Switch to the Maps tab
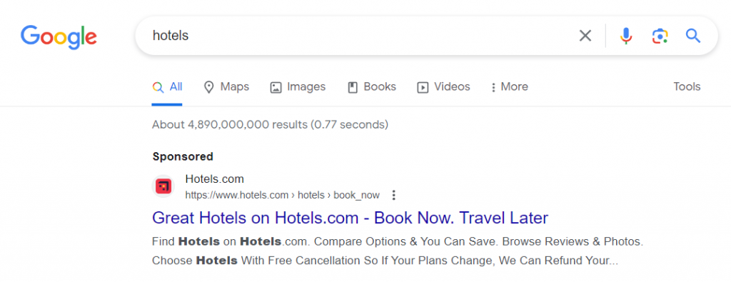Viewport: 731px width, 282px height. click(226, 86)
